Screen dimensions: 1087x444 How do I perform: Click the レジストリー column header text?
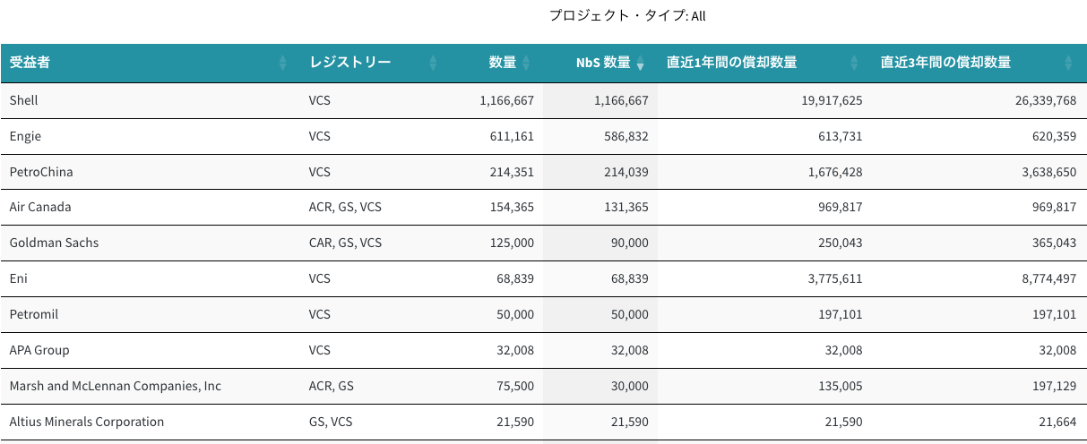coord(349,63)
